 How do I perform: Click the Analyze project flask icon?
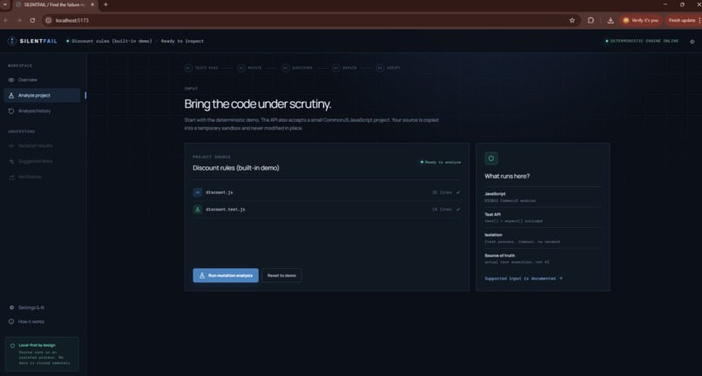[11, 96]
